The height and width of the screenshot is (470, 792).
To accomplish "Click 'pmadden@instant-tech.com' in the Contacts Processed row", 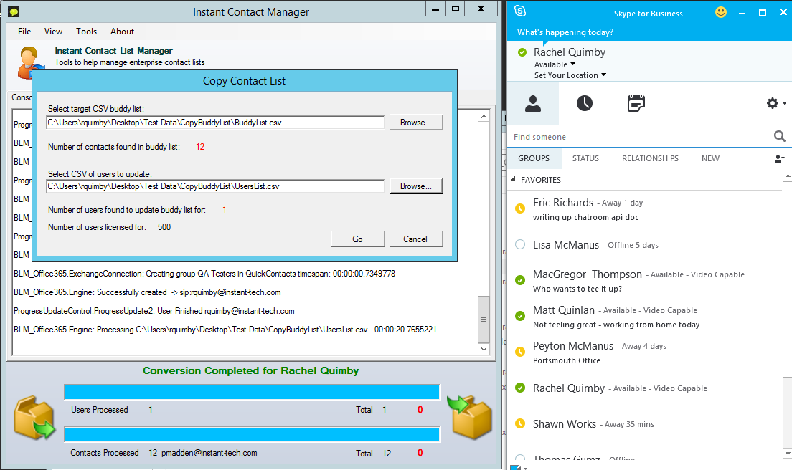I will point(209,453).
